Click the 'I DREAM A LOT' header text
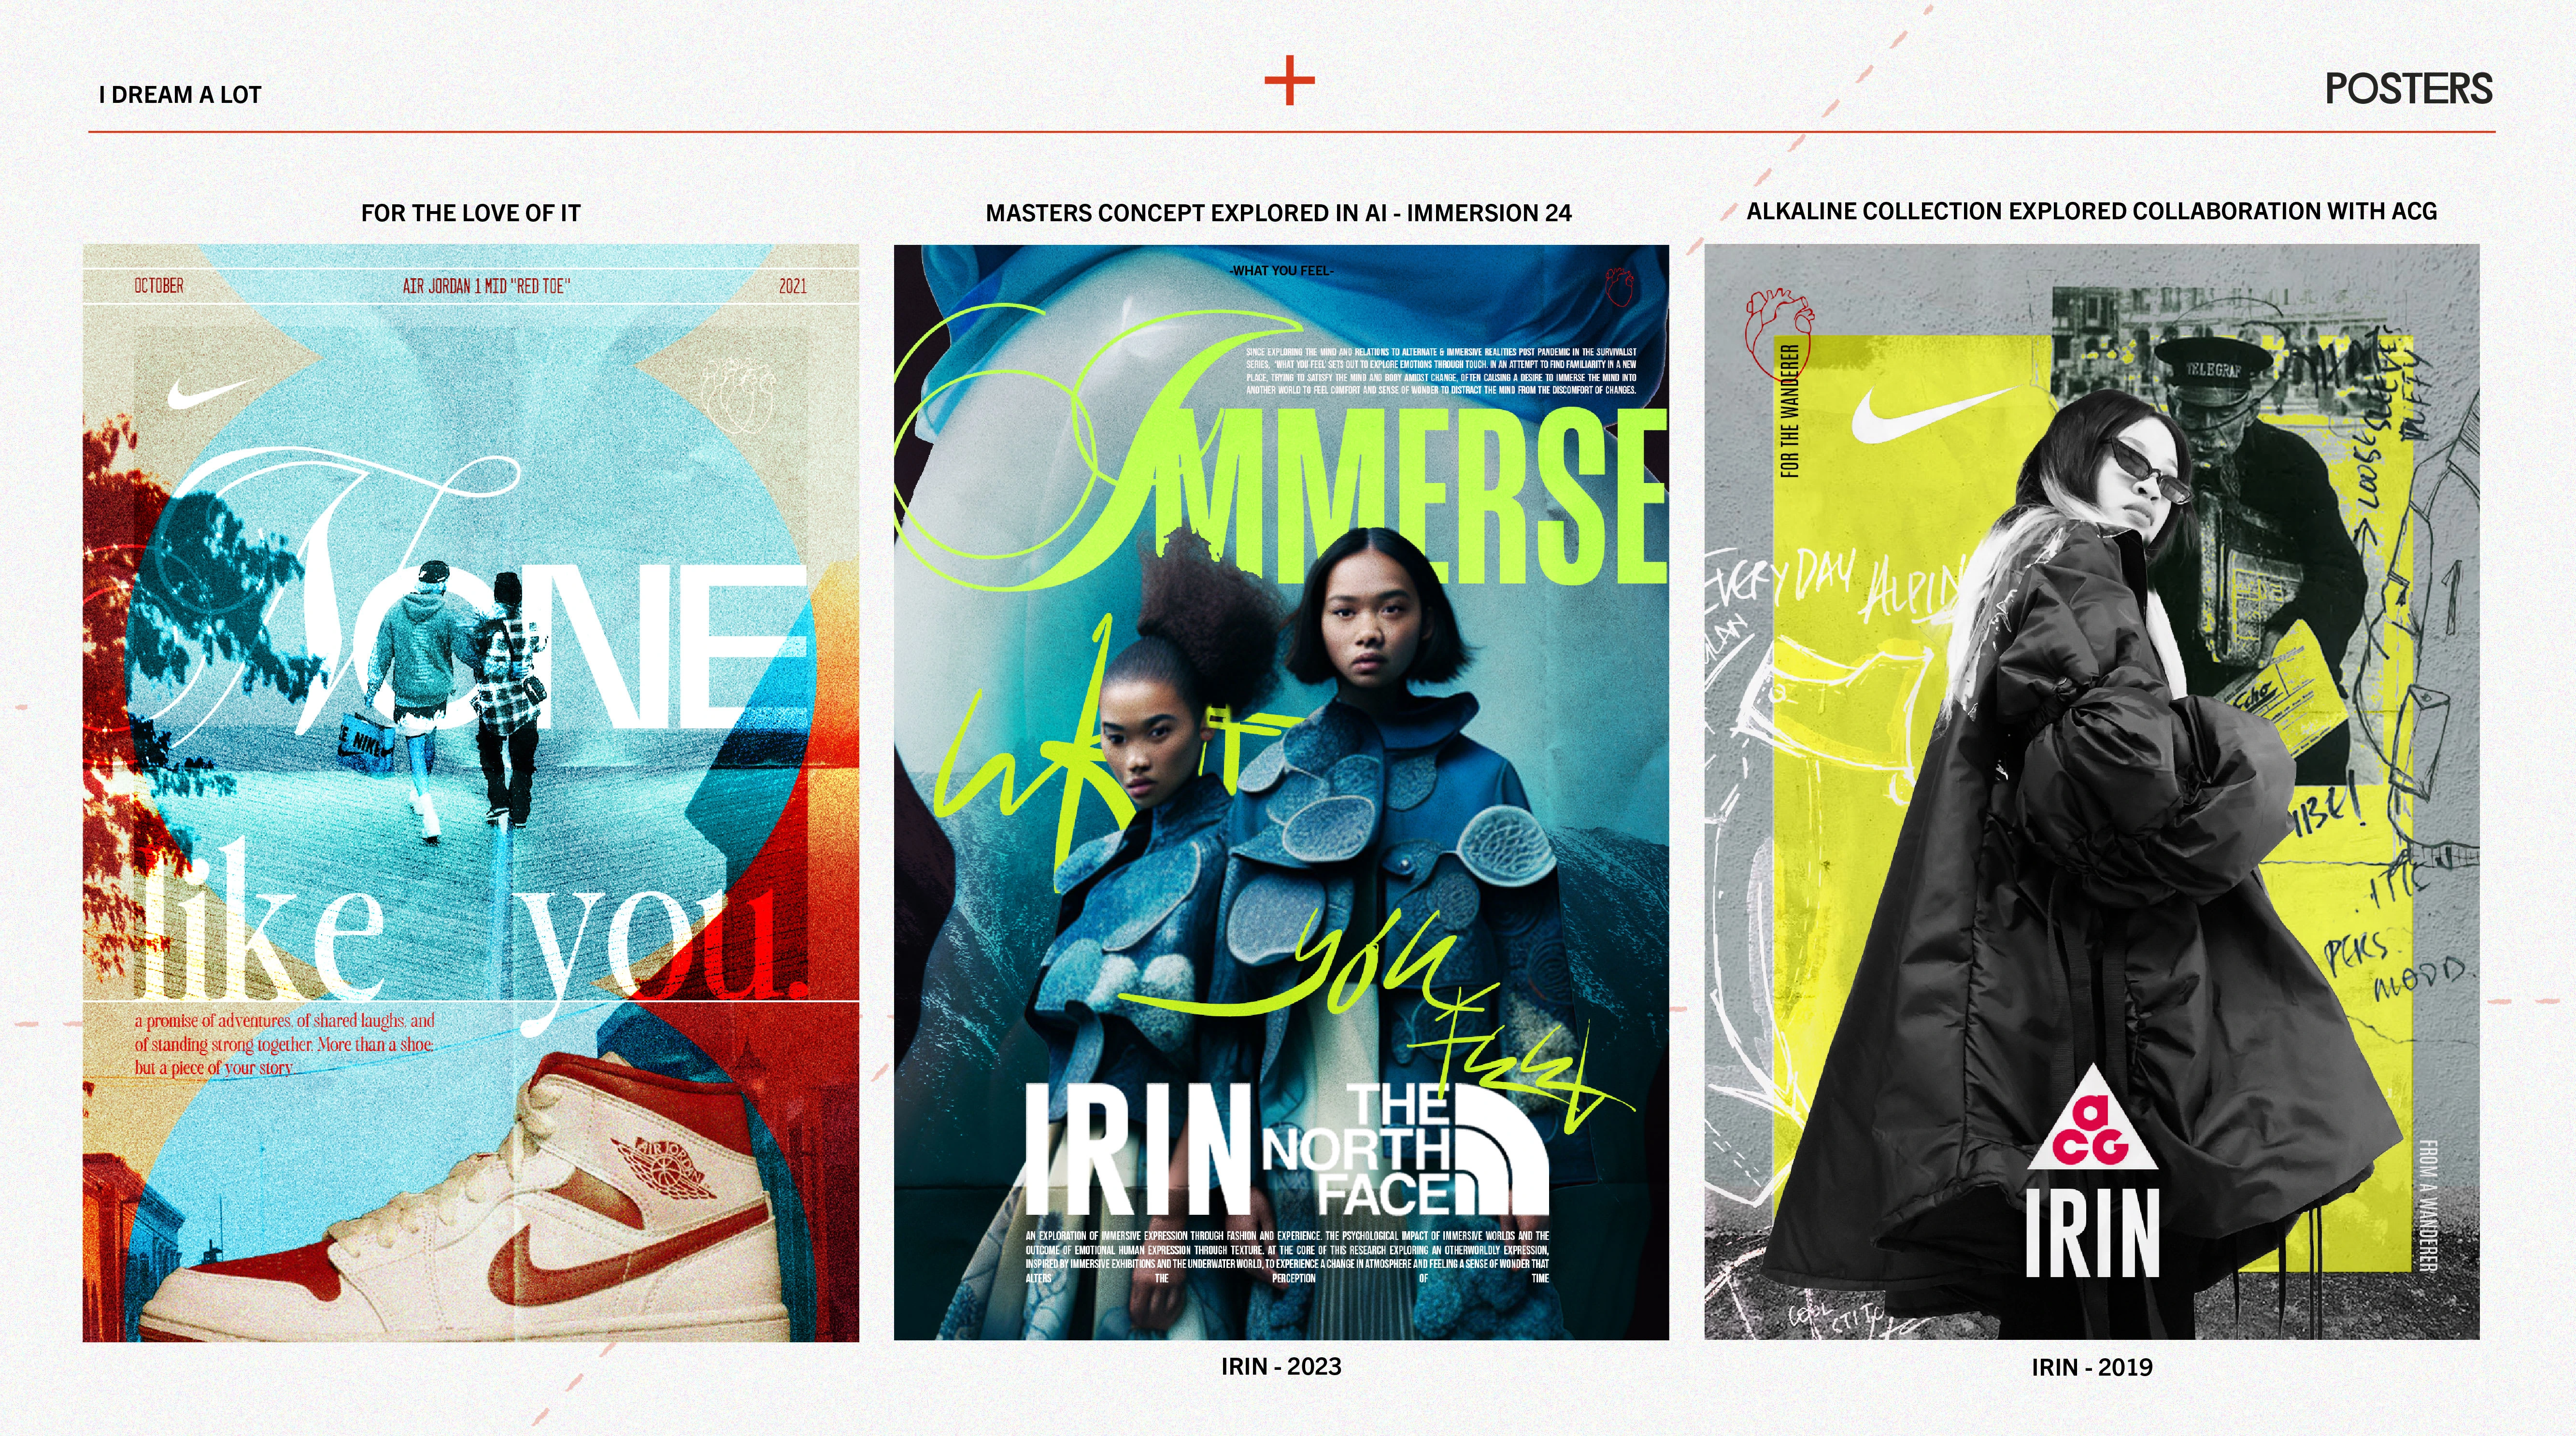Viewport: 2576px width, 1436px height. (x=180, y=95)
